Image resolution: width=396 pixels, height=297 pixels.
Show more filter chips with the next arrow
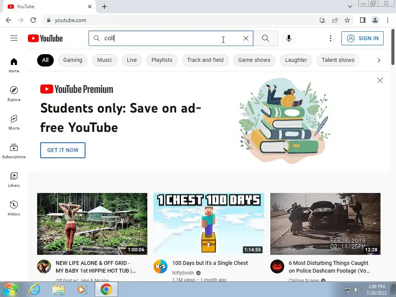click(x=379, y=60)
